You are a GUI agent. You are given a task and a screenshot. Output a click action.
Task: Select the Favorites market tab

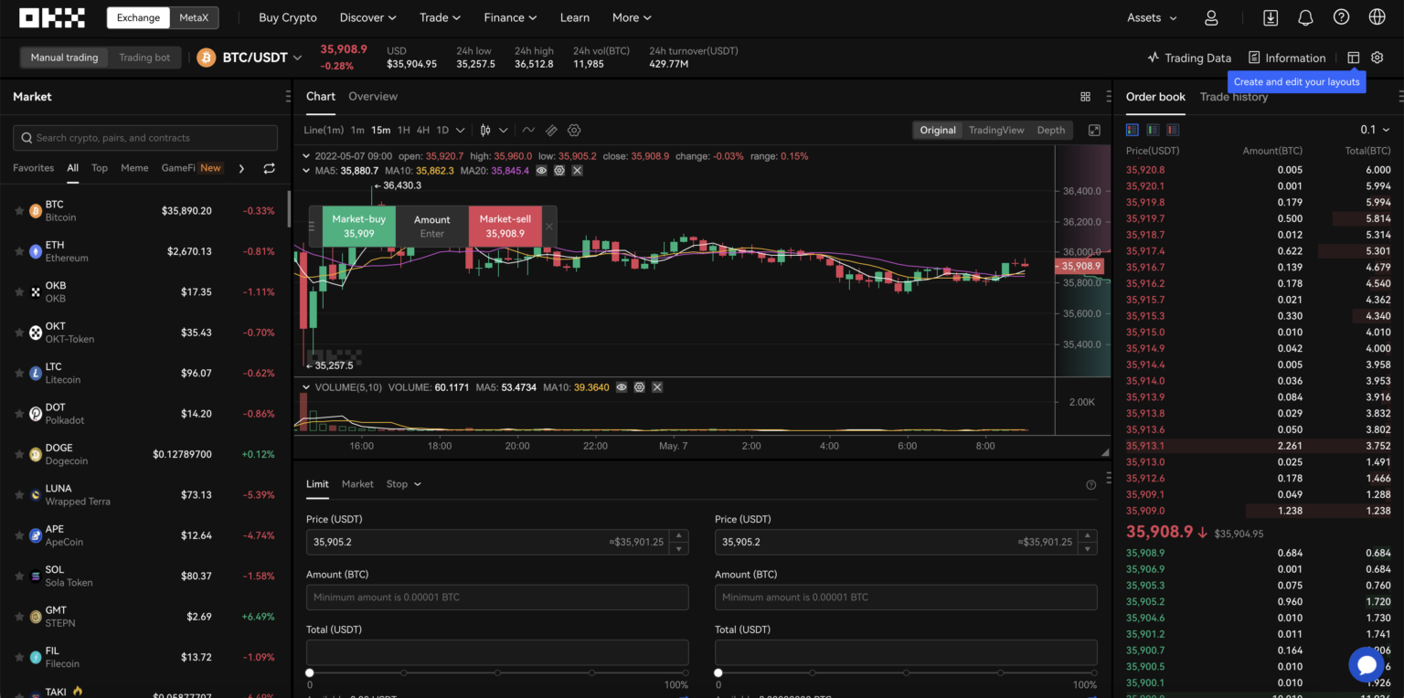pos(33,168)
